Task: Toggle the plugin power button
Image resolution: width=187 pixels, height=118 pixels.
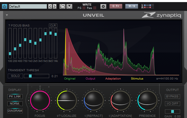Action: coord(4,6)
